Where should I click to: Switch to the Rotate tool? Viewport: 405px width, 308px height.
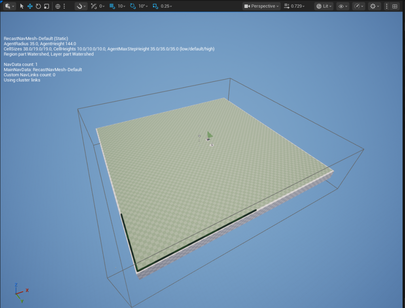coord(38,6)
